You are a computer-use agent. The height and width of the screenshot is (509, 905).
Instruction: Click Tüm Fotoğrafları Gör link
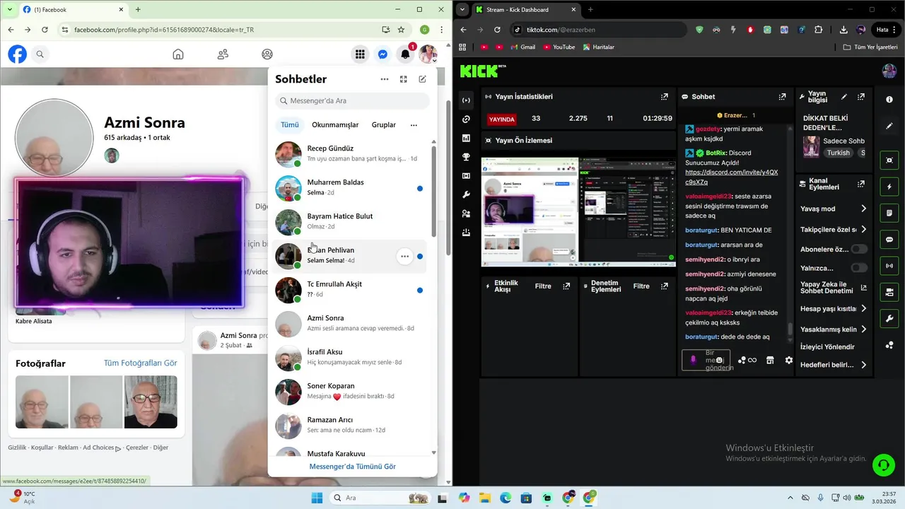[x=140, y=363]
